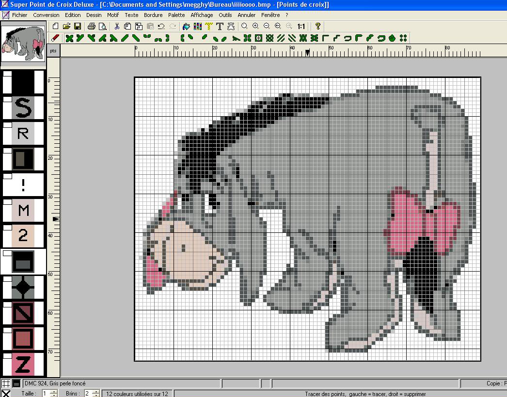Image resolution: width=507 pixels, height=397 pixels.
Task: Click the 1:1 actual size zoom icon
Action: click(x=301, y=26)
